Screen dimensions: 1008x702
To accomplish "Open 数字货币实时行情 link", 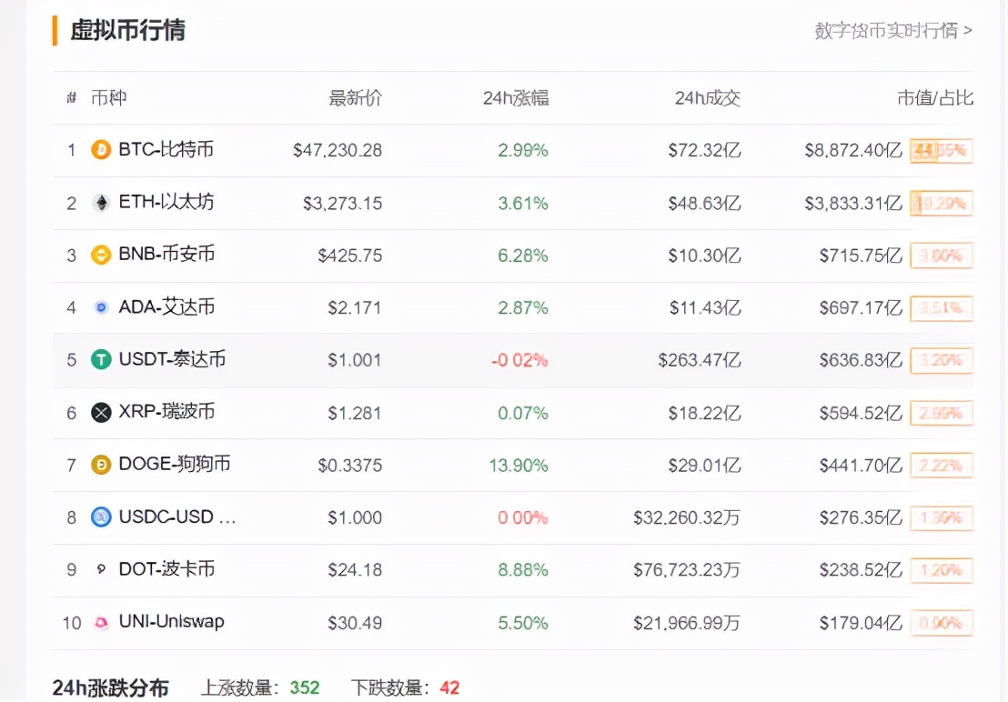I will point(893,30).
